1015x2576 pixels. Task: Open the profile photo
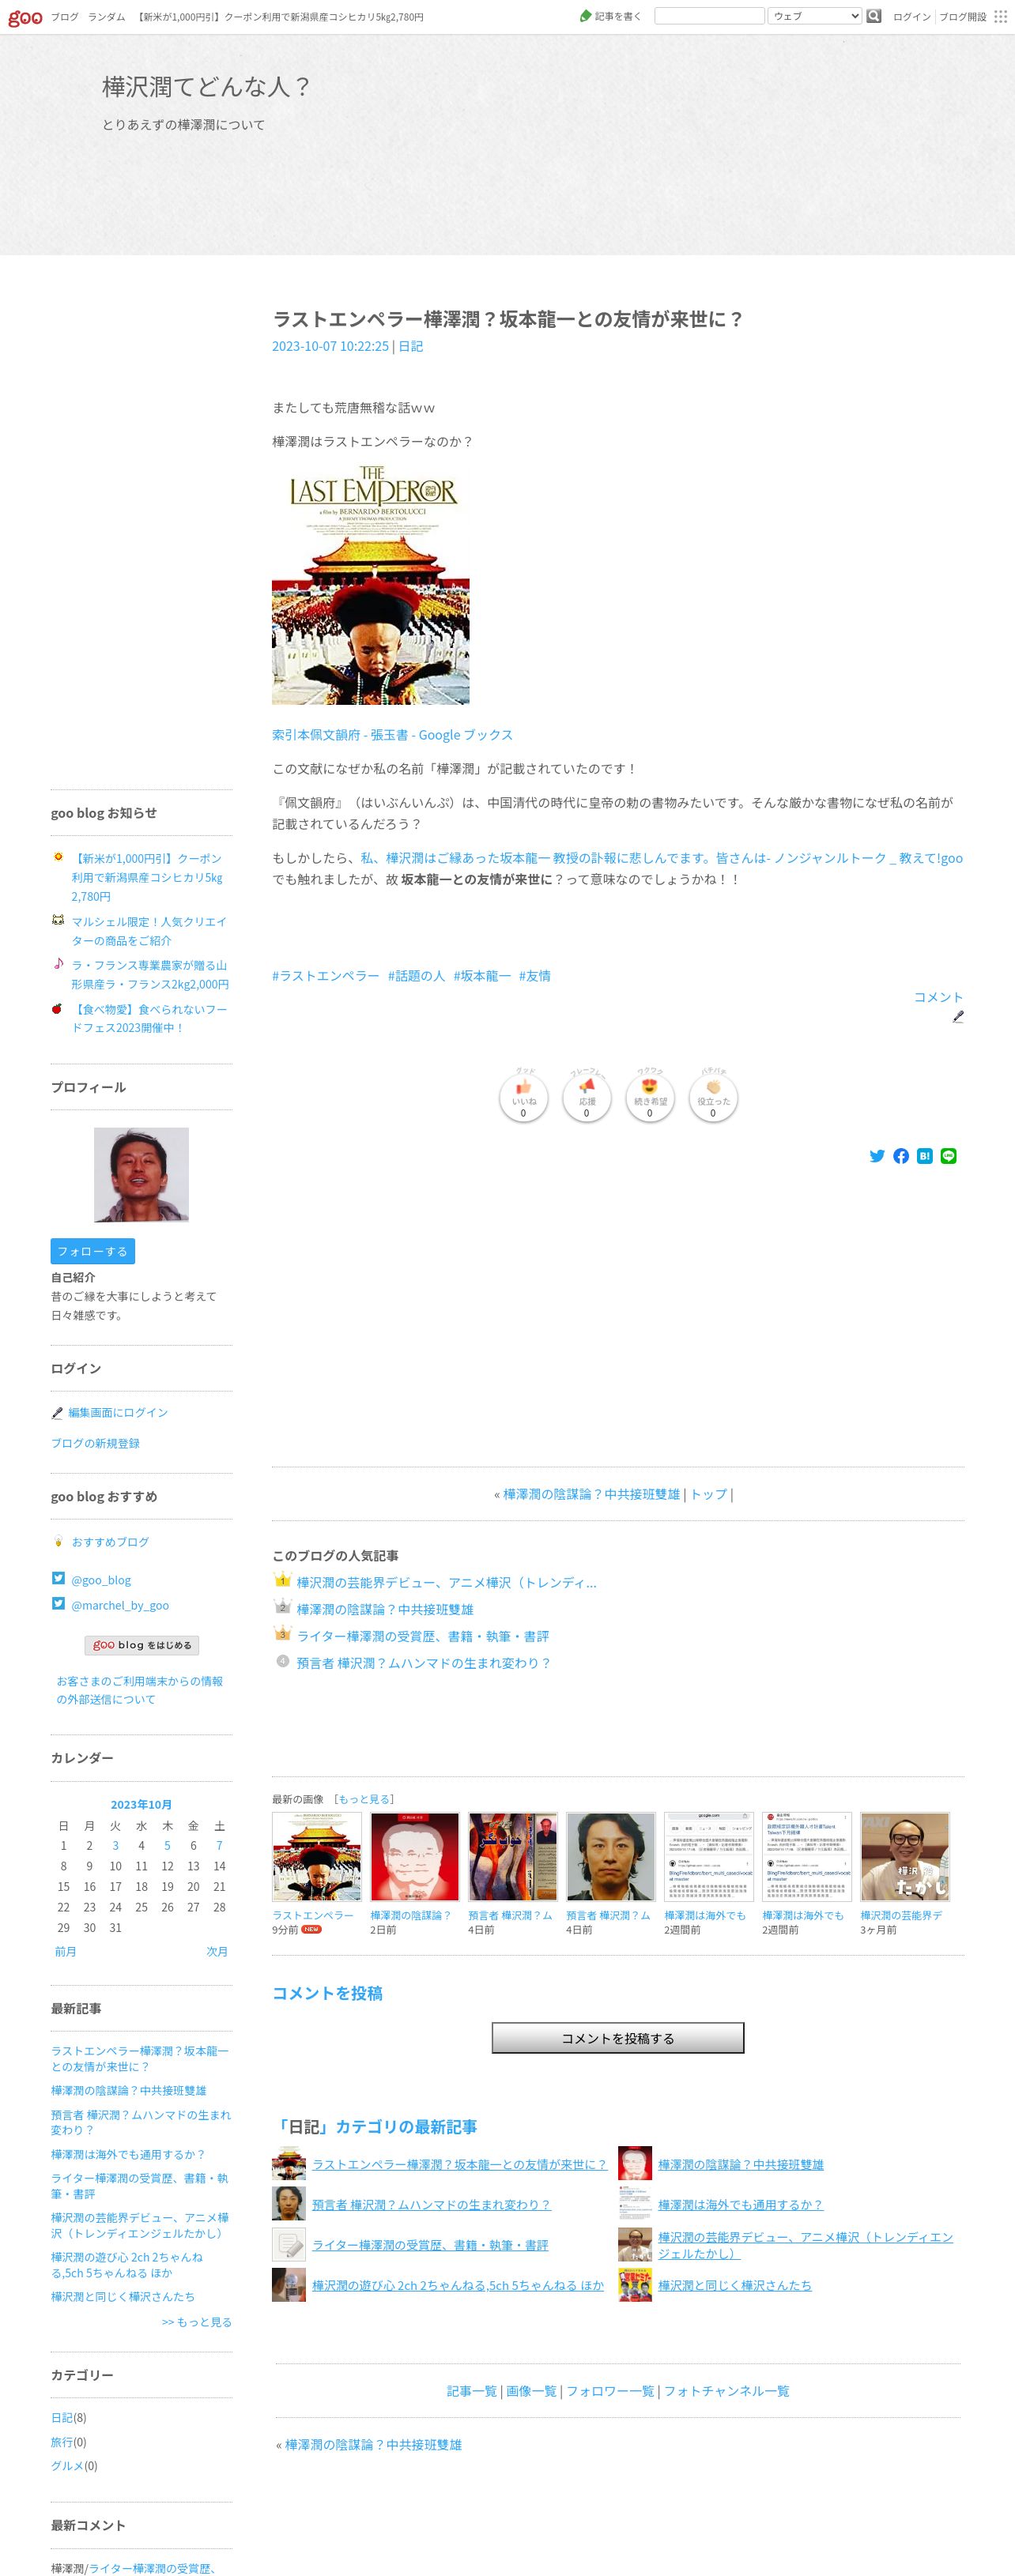141,1175
